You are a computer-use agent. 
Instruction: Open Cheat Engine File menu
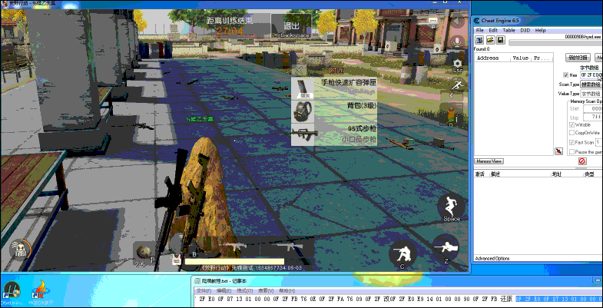(x=479, y=30)
